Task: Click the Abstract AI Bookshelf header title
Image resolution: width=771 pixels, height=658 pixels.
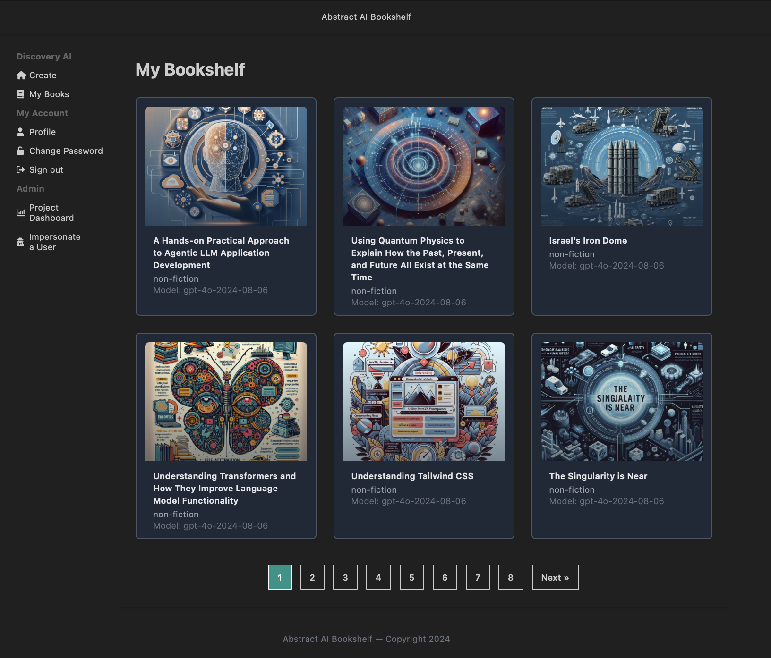Action: [366, 17]
